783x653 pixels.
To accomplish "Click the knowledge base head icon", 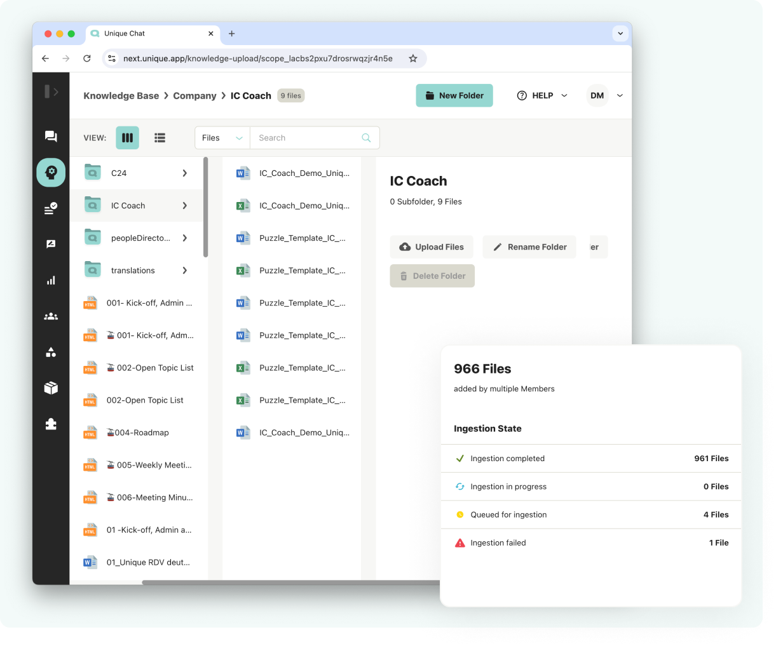I will tap(51, 172).
